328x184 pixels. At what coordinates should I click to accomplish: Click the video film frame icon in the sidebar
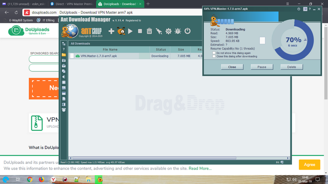(x=64, y=82)
